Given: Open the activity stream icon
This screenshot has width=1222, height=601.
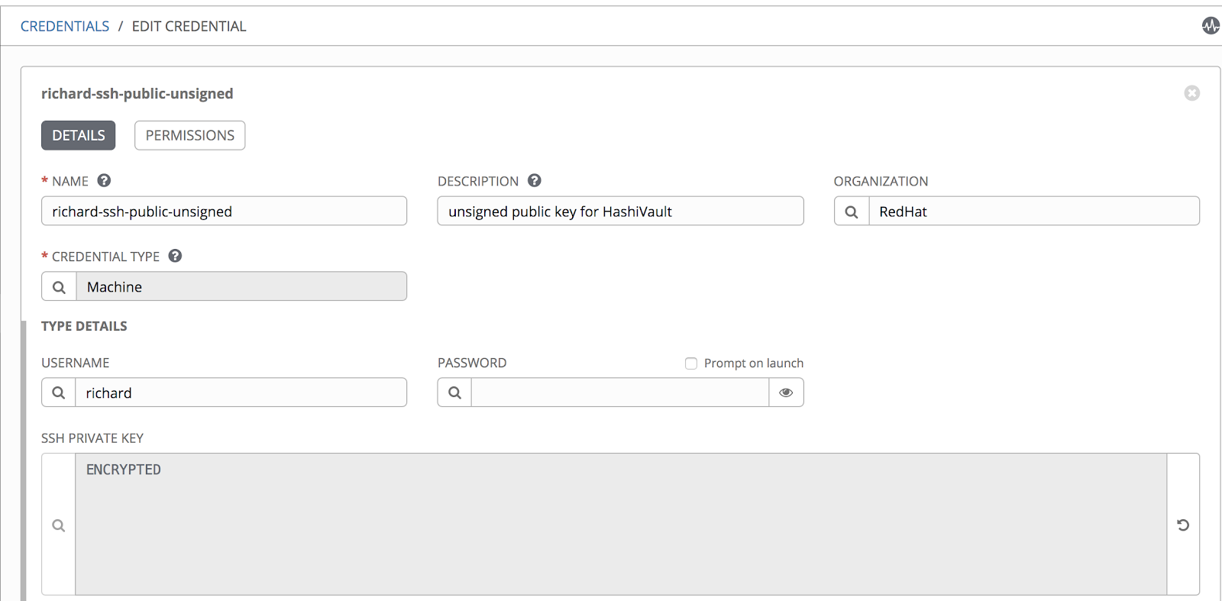Looking at the screenshot, I should [x=1211, y=26].
